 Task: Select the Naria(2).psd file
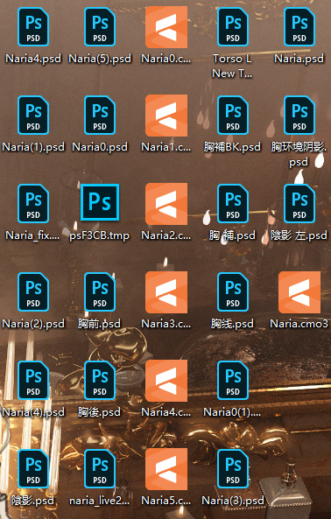coord(33,292)
